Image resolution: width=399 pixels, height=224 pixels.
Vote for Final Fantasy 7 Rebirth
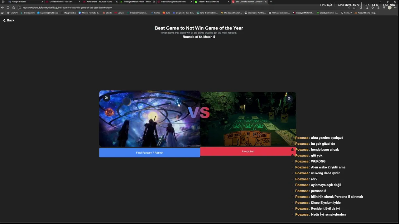click(150, 153)
